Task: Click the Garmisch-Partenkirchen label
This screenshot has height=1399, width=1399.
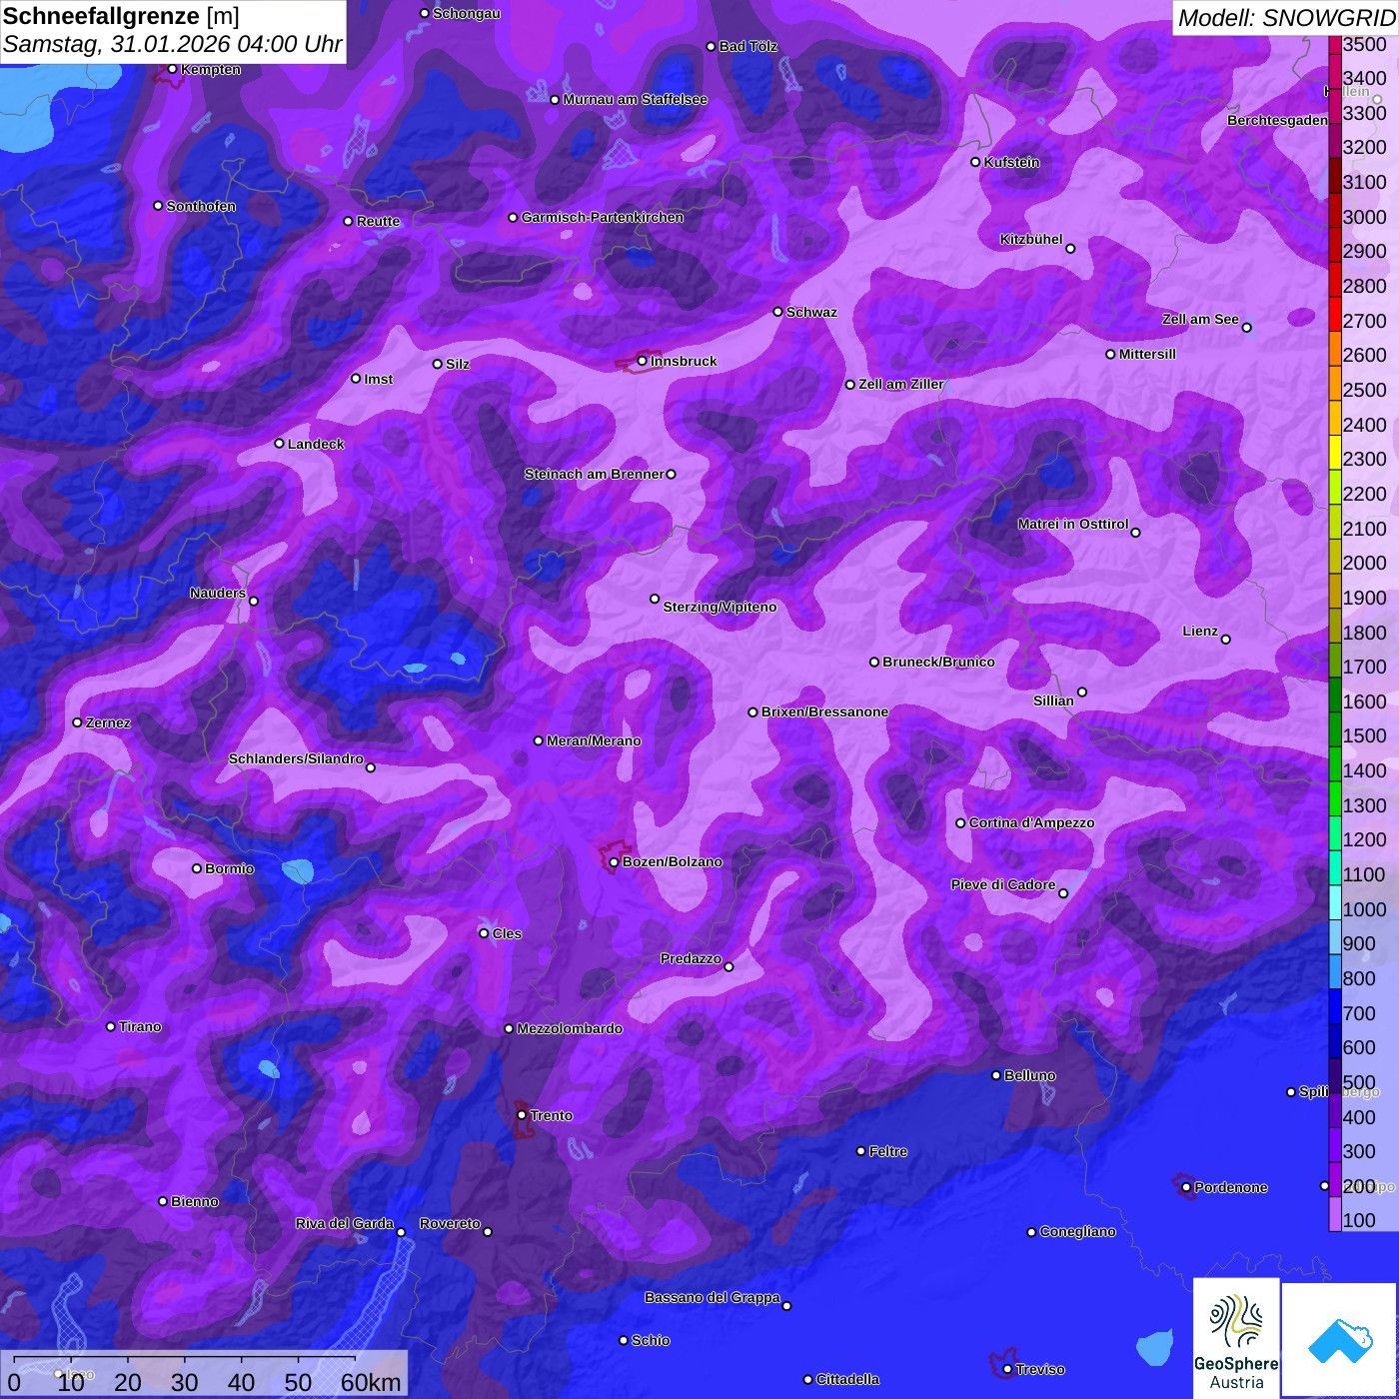Action: tap(603, 217)
